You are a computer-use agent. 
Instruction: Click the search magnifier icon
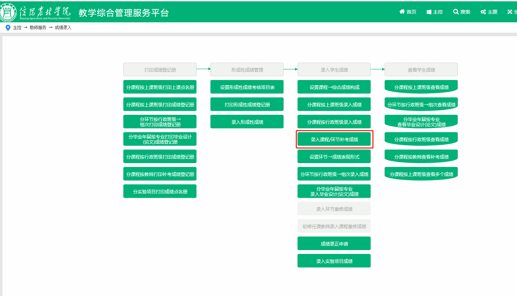coord(456,12)
